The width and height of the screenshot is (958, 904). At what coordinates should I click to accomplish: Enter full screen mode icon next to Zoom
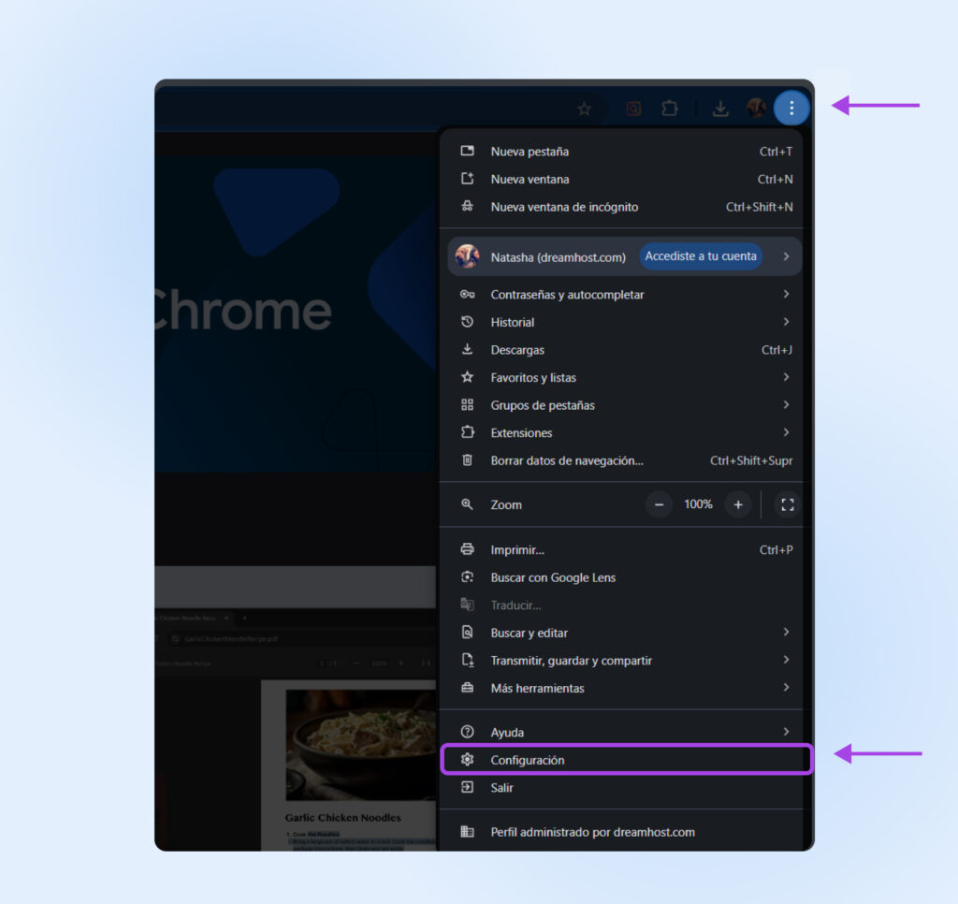pyautogui.click(x=787, y=505)
